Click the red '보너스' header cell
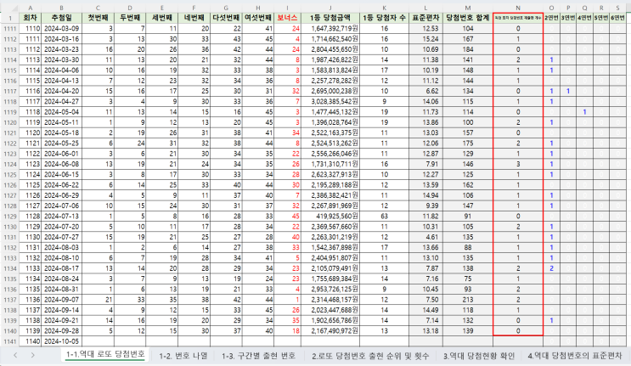The width and height of the screenshot is (631, 366). (287, 18)
